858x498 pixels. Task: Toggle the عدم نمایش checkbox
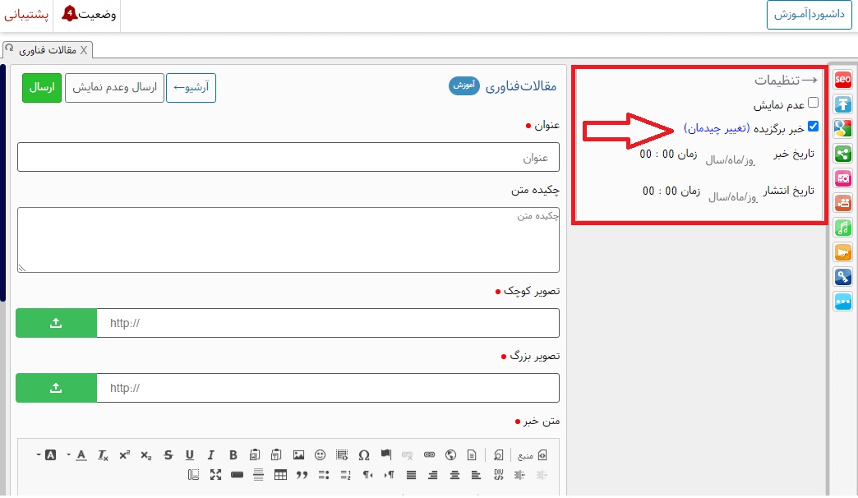[813, 103]
